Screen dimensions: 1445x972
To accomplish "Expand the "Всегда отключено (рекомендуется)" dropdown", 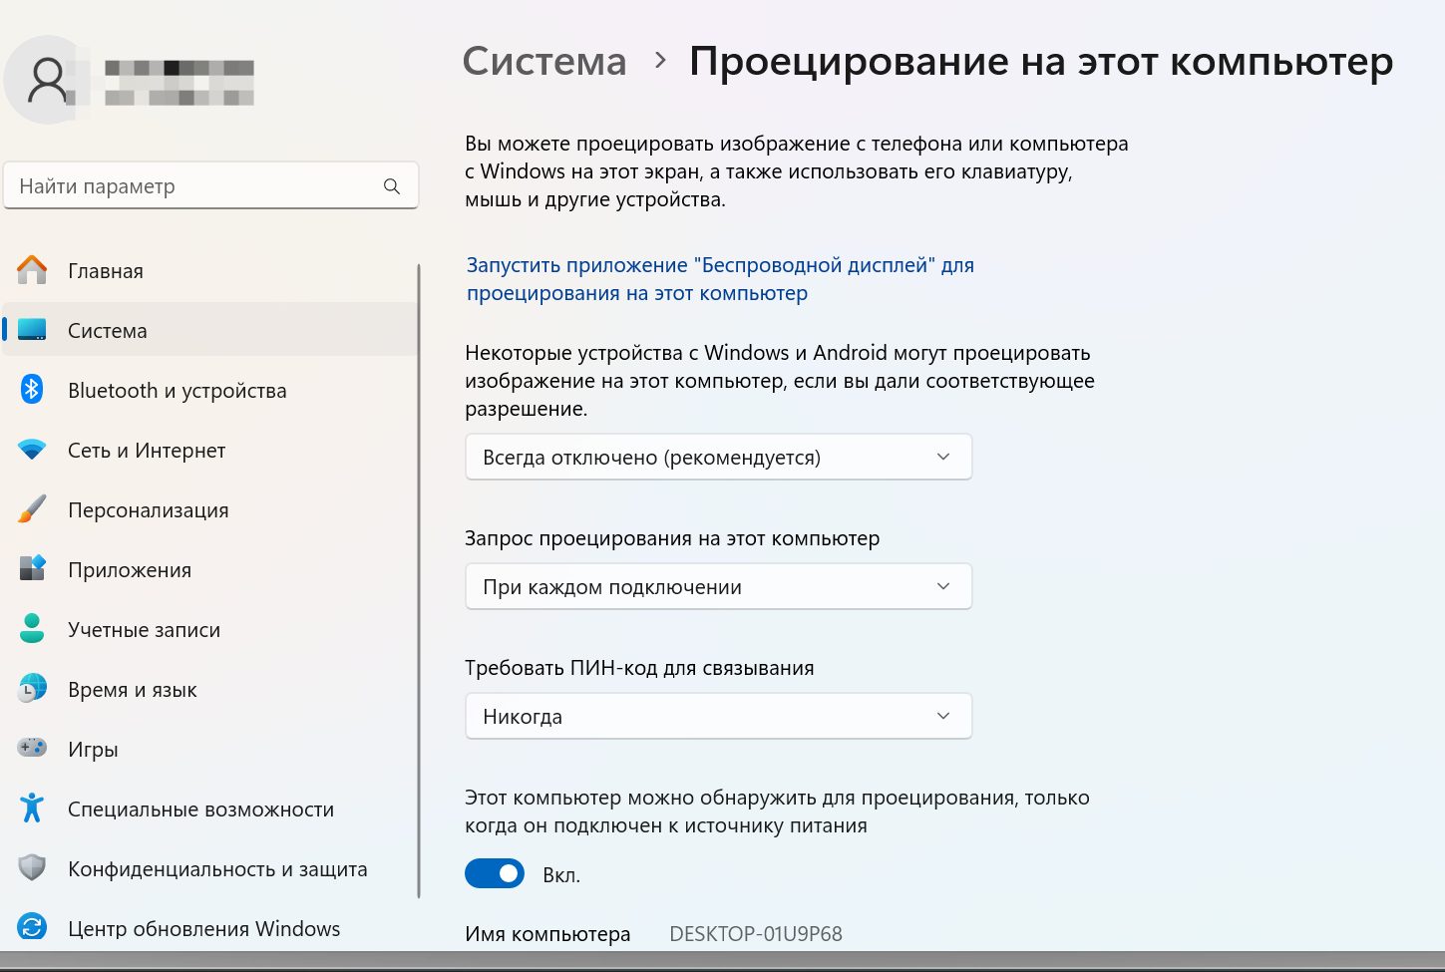I will point(718,458).
